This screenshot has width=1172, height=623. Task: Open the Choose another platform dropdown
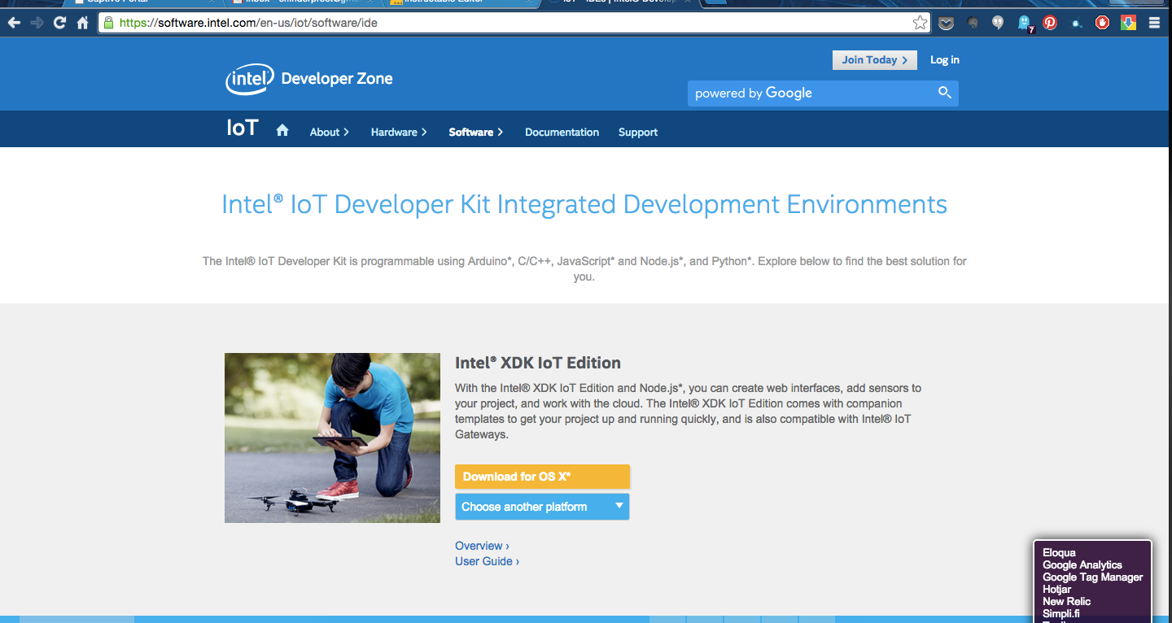tap(542, 507)
